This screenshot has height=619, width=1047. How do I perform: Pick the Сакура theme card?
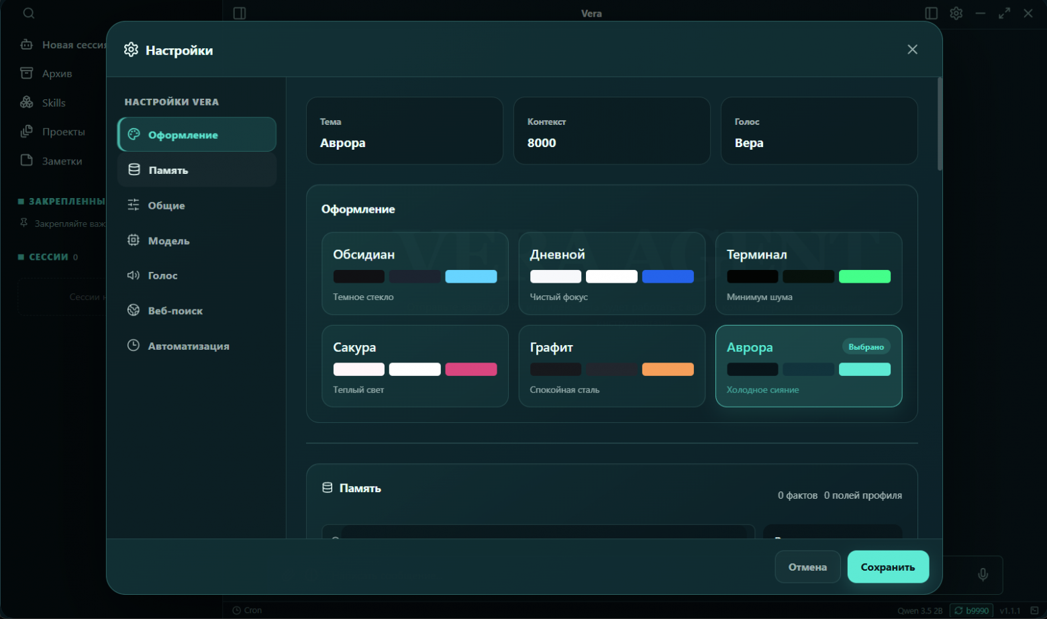click(415, 366)
